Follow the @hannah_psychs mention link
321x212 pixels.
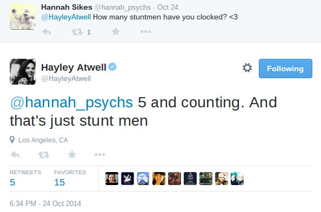tap(71, 102)
